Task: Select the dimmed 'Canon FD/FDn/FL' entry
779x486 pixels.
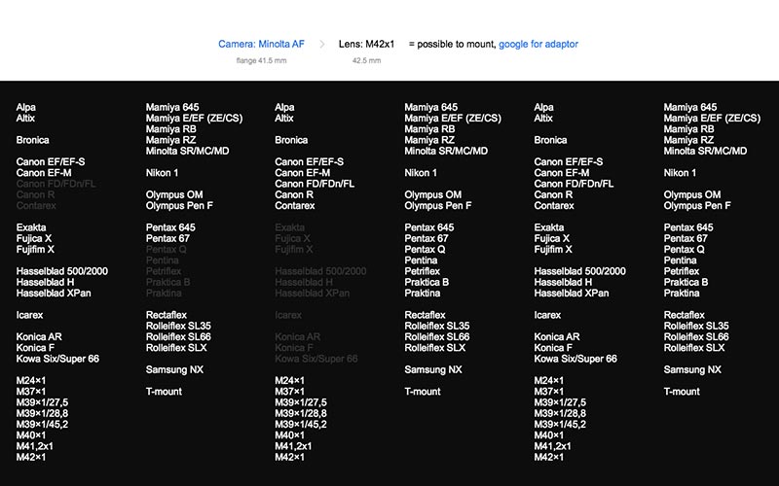Action: coord(56,184)
